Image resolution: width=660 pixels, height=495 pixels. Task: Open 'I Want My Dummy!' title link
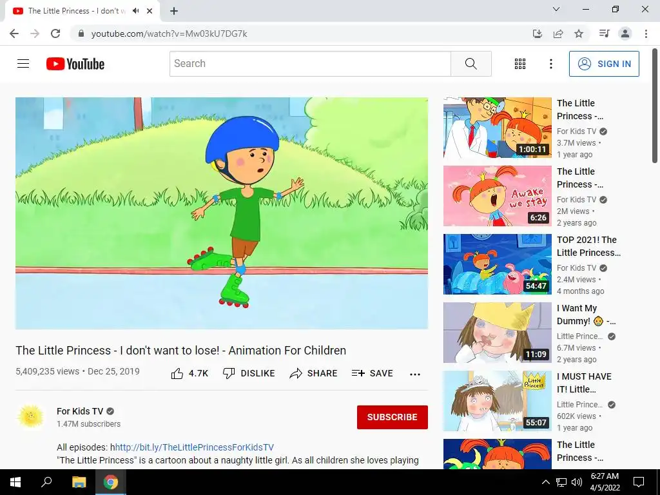[586, 315]
